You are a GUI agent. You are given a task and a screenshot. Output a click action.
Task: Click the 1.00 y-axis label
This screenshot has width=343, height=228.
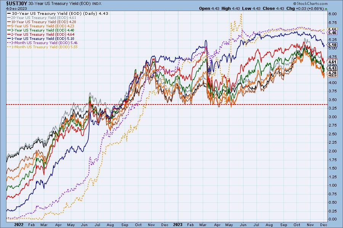(x=332, y=185)
